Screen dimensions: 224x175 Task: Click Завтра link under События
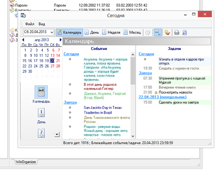pos(70,102)
